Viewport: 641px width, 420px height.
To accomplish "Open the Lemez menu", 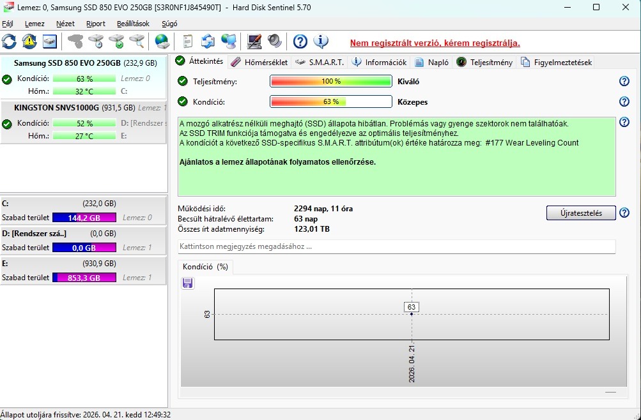I will pyautogui.click(x=35, y=24).
